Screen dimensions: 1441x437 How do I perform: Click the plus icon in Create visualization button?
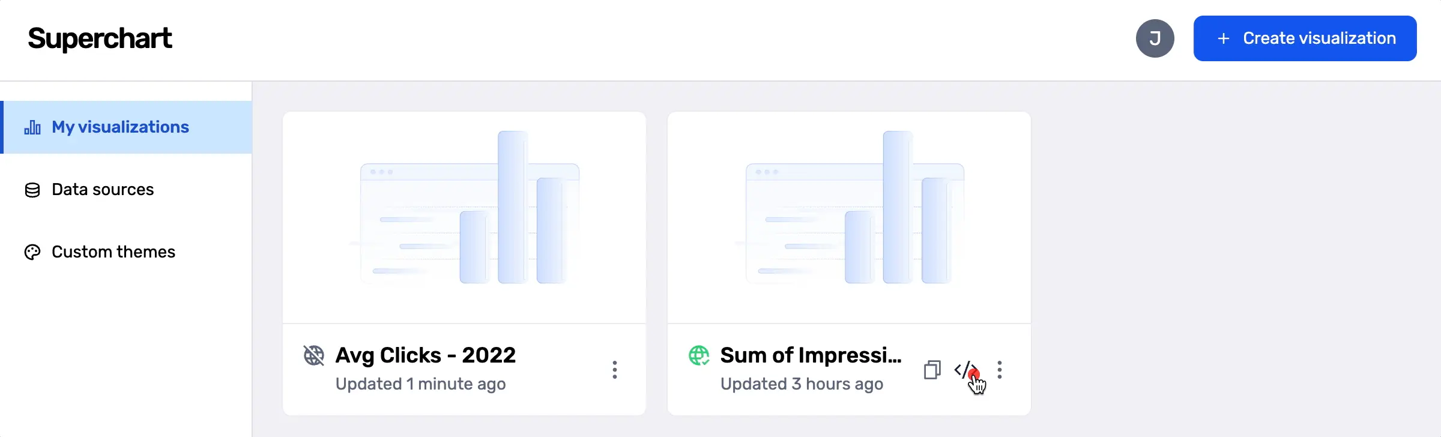(x=1223, y=38)
